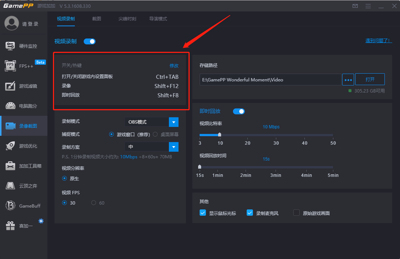Uncheck 显示鼠标光标 checkbox
This screenshot has height=259, width=400.
click(203, 213)
